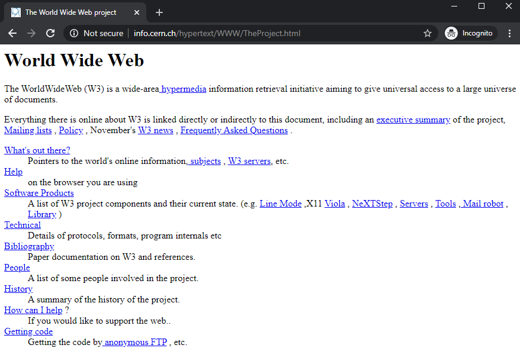
Task: Select The World Wide Web project tab
Action: pyautogui.click(x=75, y=12)
